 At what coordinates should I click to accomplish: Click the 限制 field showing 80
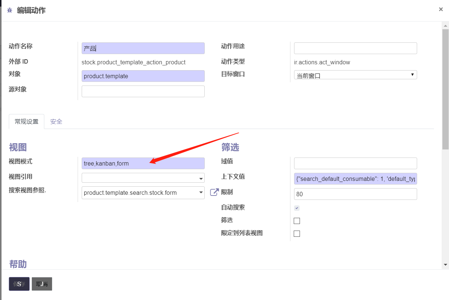355,194
